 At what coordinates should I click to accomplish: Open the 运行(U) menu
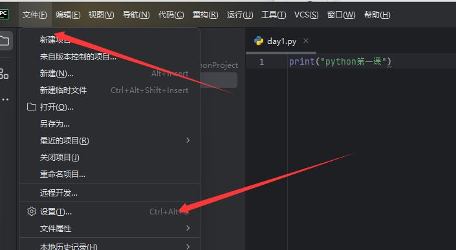tap(240, 15)
